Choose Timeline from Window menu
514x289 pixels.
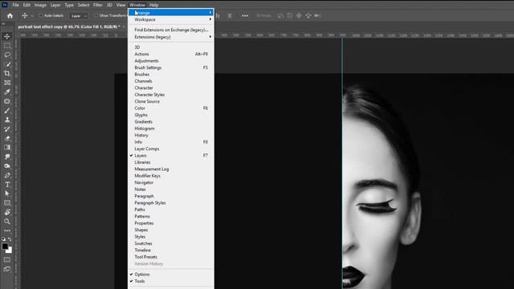click(171, 250)
